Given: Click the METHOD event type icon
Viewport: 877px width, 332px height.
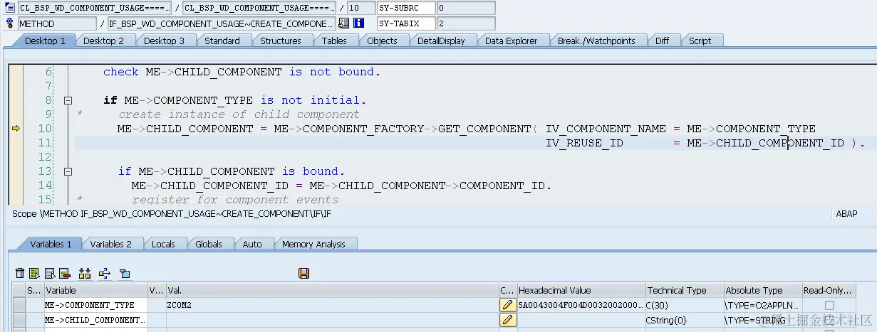Looking at the screenshot, I should (x=9, y=23).
